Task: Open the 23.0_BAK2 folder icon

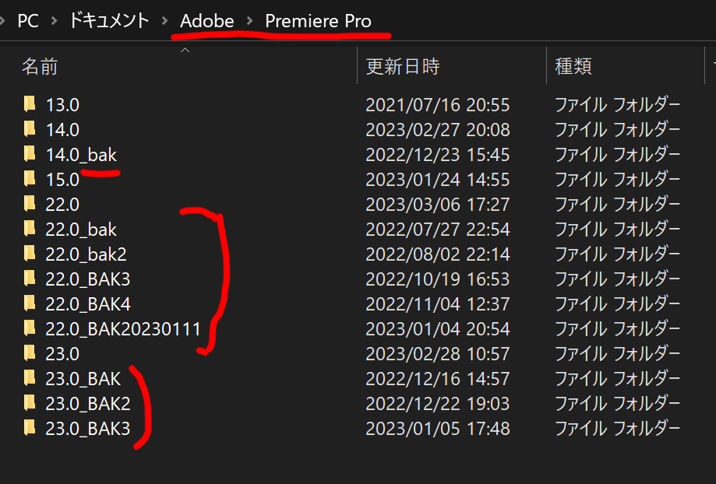Action: pyautogui.click(x=30, y=403)
